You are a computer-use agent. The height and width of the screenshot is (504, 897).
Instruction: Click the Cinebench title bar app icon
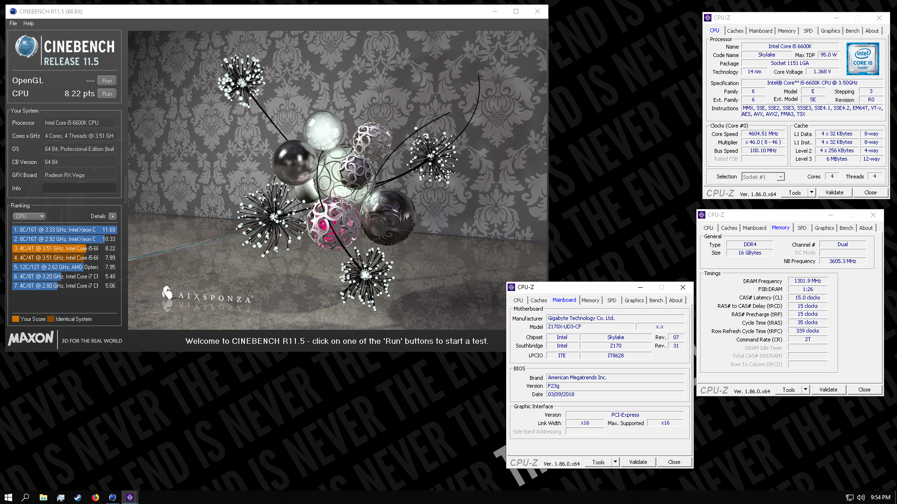(13, 11)
